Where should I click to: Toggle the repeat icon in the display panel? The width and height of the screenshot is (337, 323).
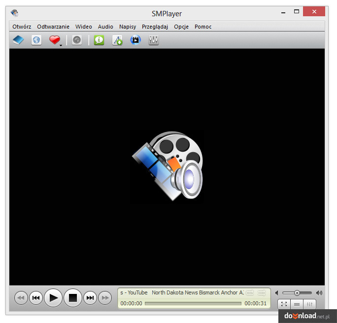pyautogui.click(x=250, y=292)
